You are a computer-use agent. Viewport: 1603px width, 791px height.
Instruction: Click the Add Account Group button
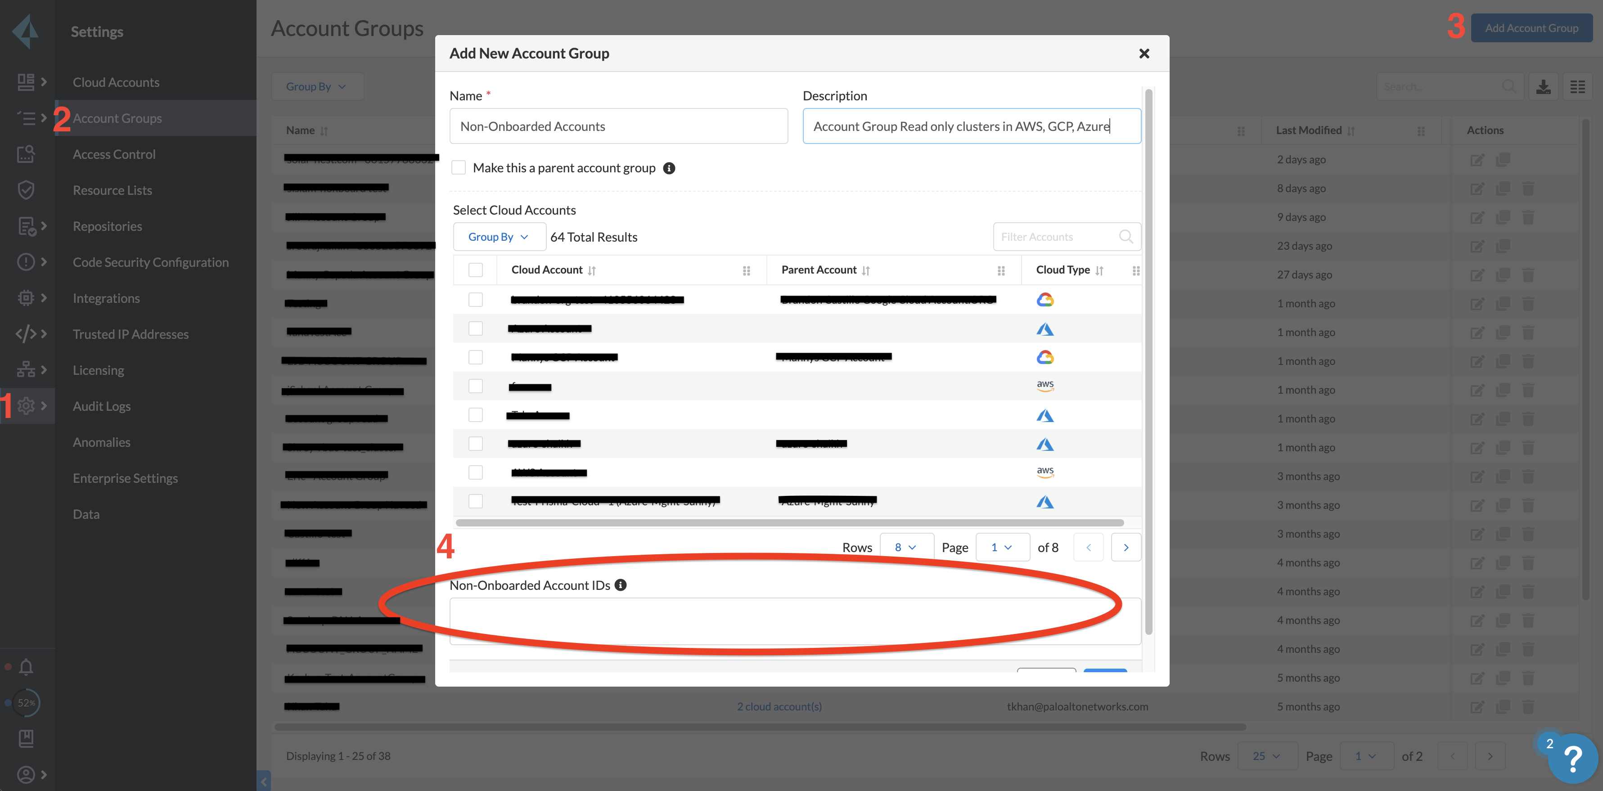pos(1531,28)
